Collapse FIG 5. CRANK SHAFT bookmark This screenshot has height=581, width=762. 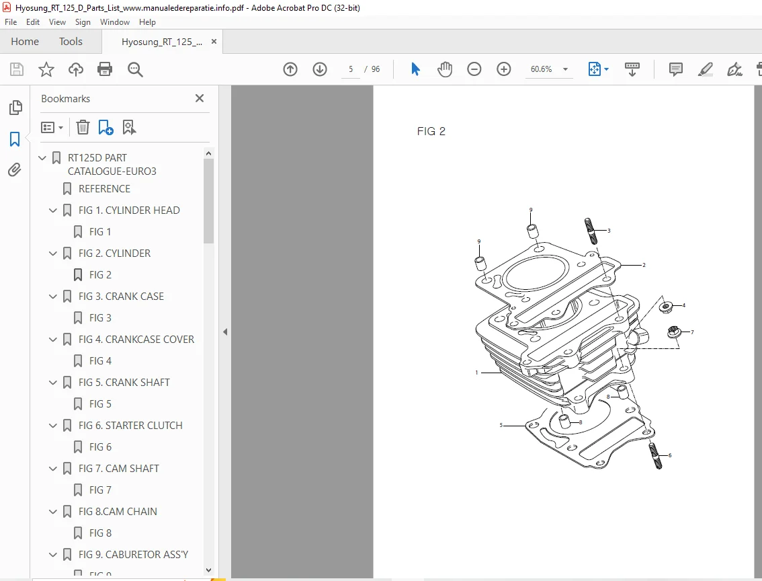coord(53,382)
